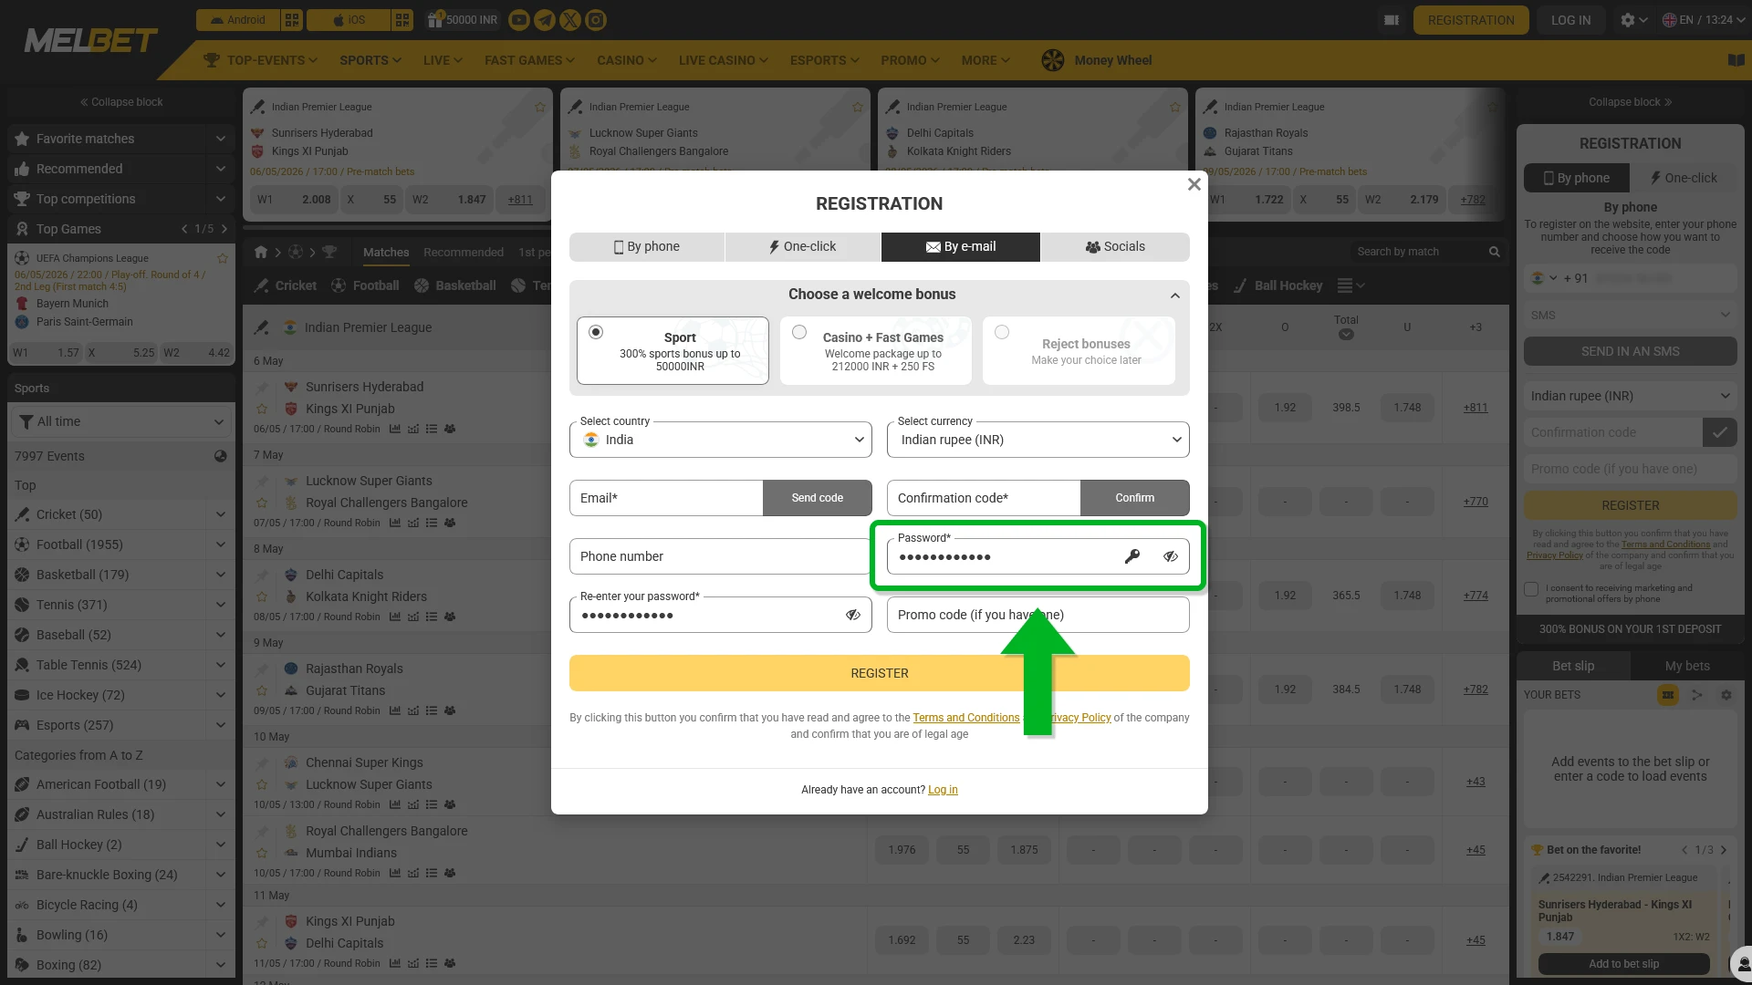Click Add to bet slip button
The height and width of the screenshot is (985, 1752).
click(1624, 964)
